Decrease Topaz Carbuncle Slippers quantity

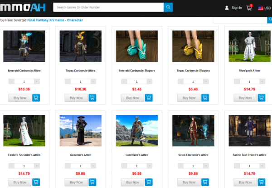pyautogui.click(x=180, y=81)
